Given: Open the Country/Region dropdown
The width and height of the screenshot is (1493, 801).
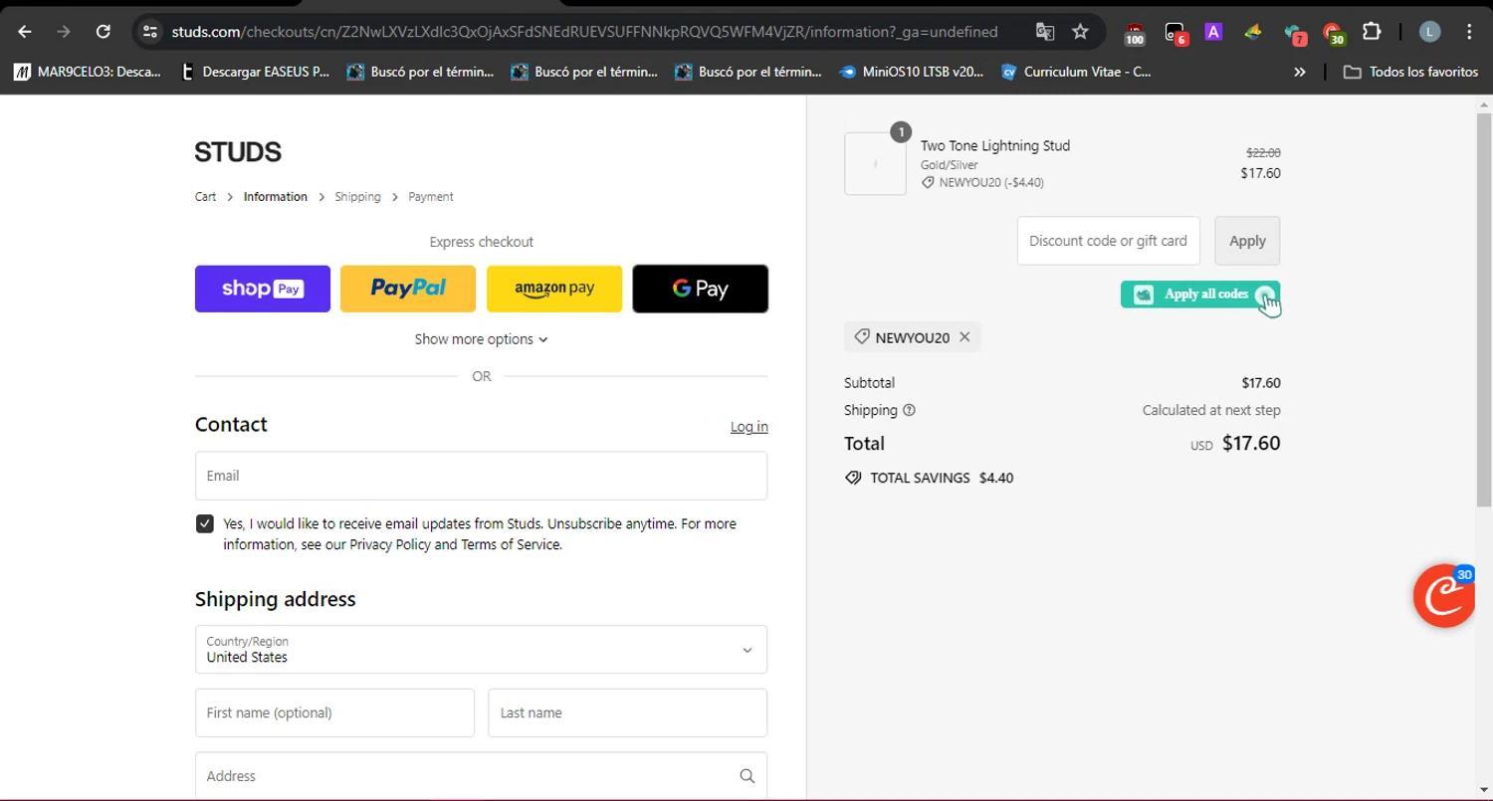Looking at the screenshot, I should pos(481,650).
